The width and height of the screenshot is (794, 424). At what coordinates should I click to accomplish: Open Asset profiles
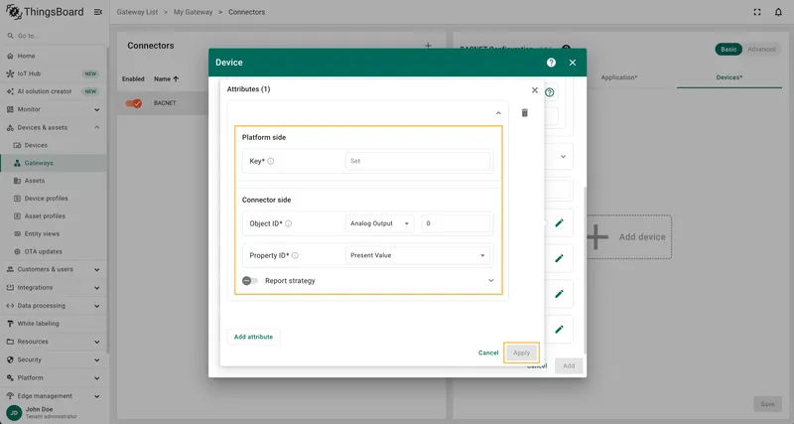click(x=54, y=215)
